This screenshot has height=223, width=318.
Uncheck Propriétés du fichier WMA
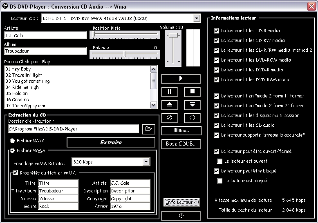pos(16,173)
